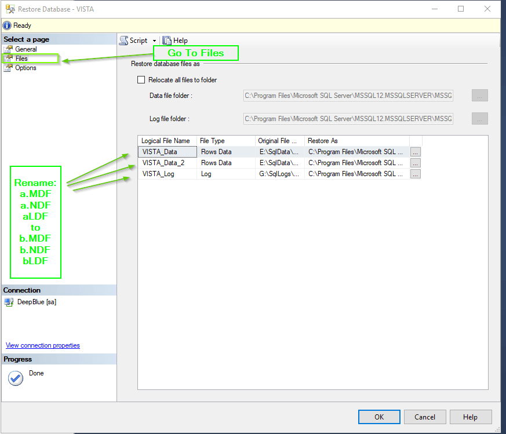The height and width of the screenshot is (434, 506).
Task: Browse restore path for VISTA_Data
Action: (415, 152)
